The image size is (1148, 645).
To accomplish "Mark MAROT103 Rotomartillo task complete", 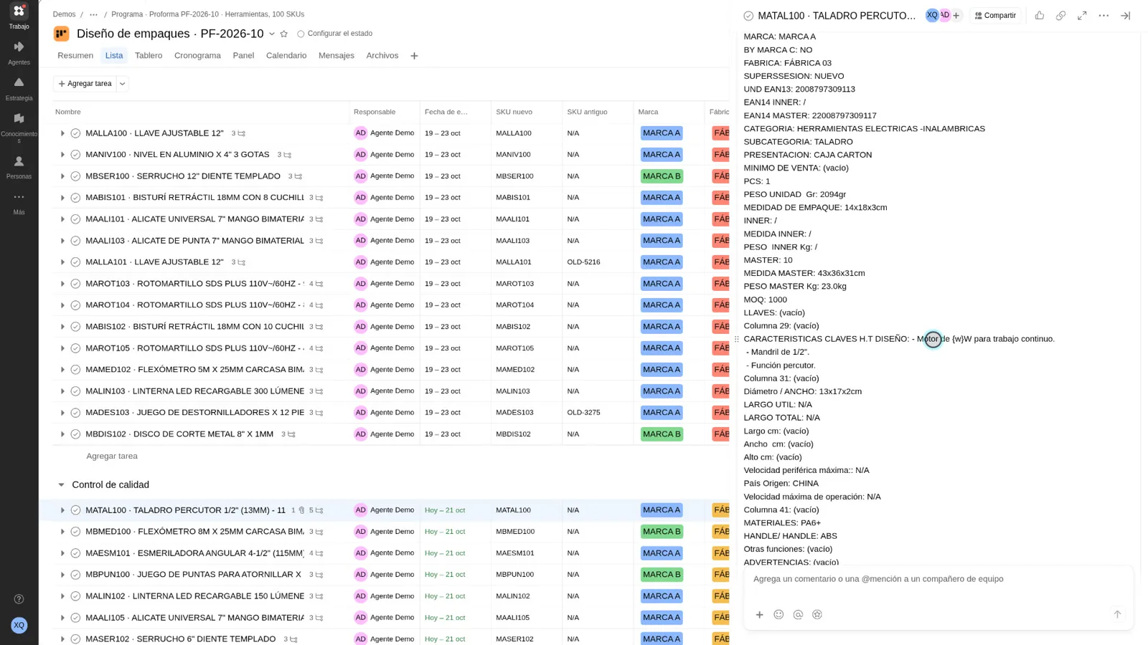I will point(75,284).
